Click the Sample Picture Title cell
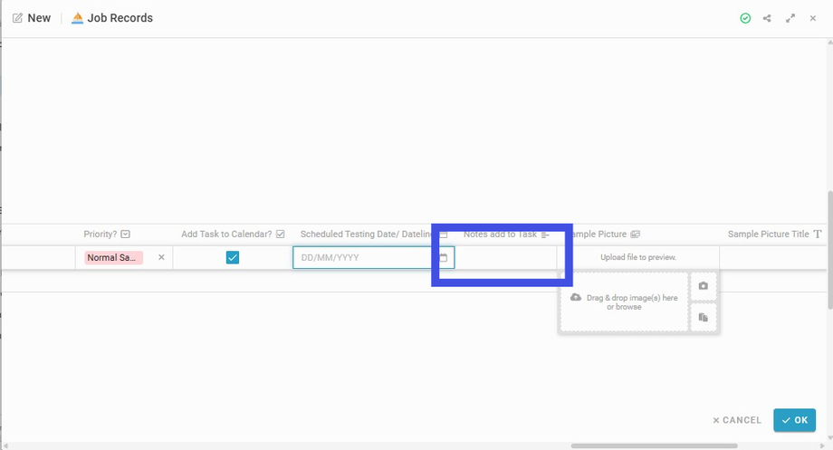The width and height of the screenshot is (833, 450). pyautogui.click(x=773, y=258)
